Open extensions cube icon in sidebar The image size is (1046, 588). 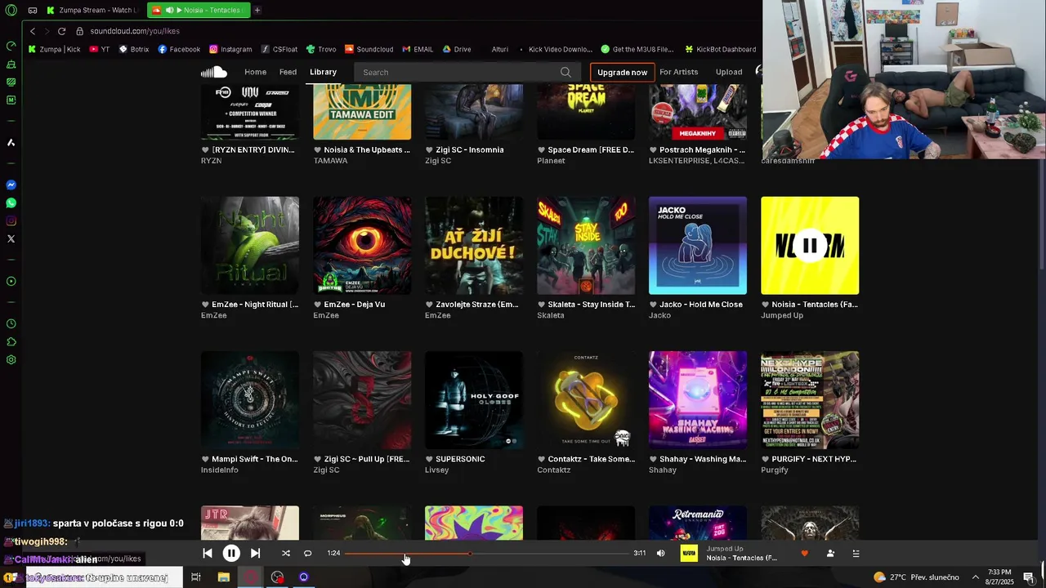pos(11,342)
